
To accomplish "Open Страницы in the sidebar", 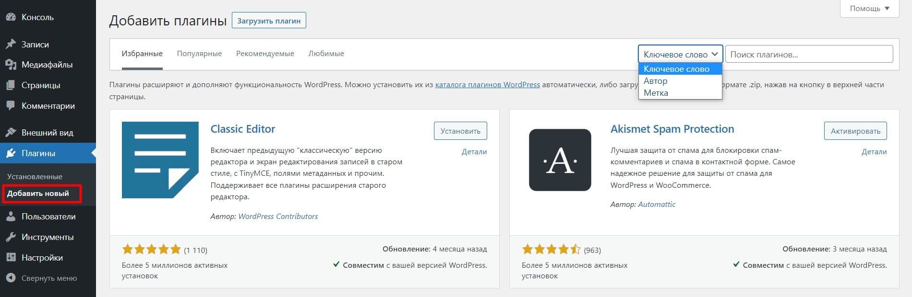I will tap(48, 85).
